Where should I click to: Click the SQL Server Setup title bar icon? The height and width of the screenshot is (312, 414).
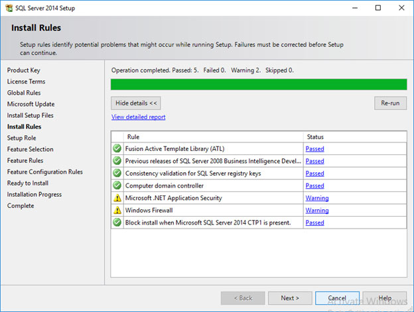click(9, 8)
